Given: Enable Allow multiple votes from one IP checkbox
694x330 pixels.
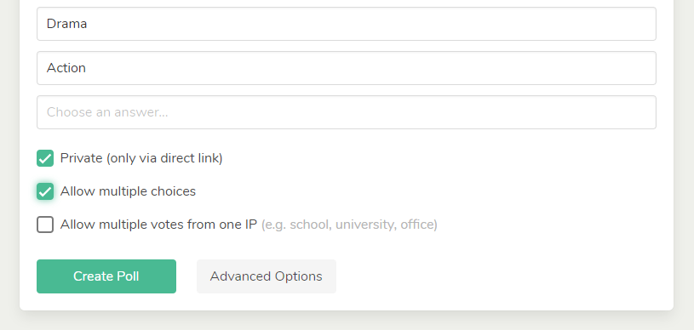Looking at the screenshot, I should click(x=45, y=225).
